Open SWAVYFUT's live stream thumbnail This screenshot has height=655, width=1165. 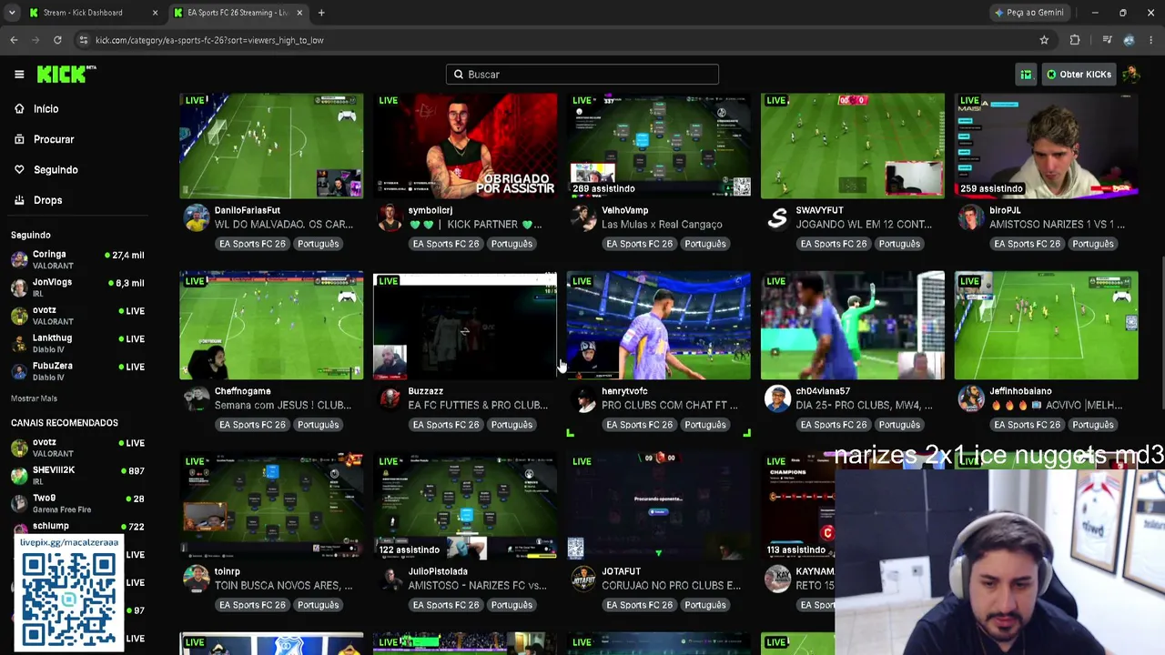(x=853, y=146)
